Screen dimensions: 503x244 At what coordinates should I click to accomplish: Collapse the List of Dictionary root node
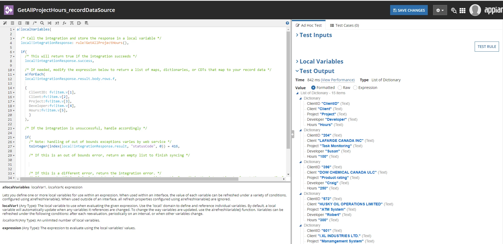297,93
